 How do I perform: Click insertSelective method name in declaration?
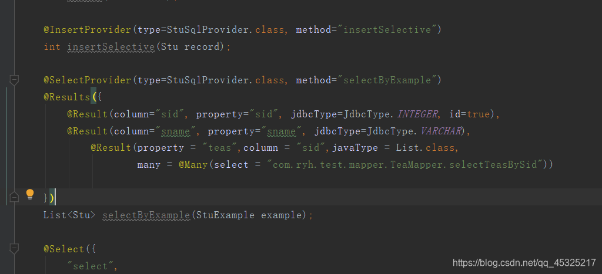pyautogui.click(x=111, y=47)
